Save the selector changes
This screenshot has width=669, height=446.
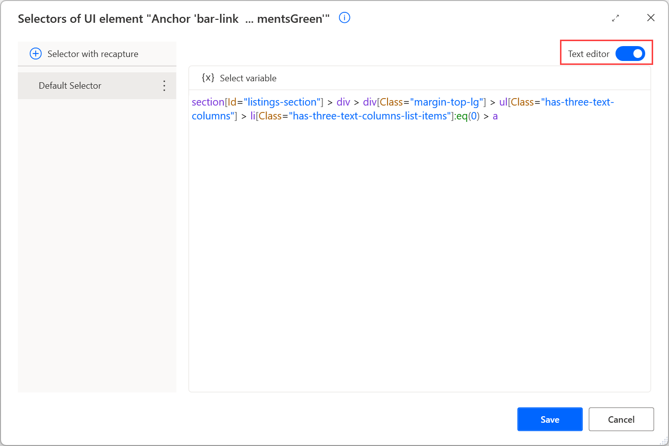tap(550, 419)
